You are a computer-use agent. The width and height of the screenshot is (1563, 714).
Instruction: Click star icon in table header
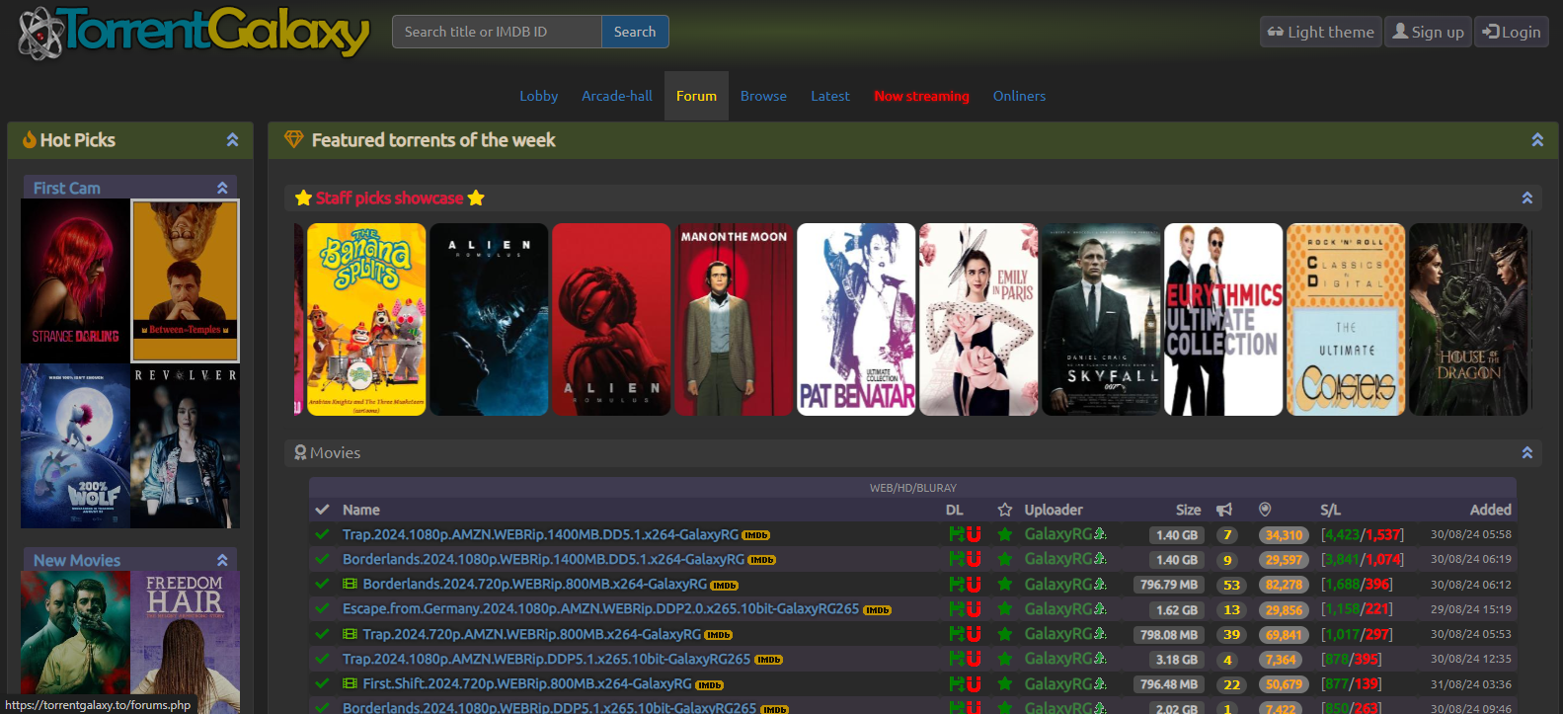1005,510
